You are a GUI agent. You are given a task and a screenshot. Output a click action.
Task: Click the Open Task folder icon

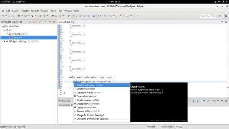click(57, 16)
